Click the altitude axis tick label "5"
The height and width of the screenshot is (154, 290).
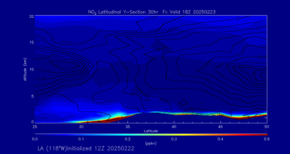tap(32, 96)
